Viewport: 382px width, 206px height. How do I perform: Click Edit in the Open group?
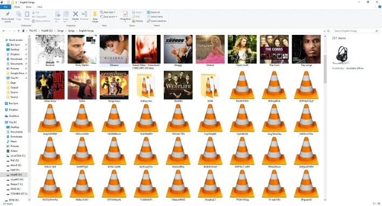136,17
